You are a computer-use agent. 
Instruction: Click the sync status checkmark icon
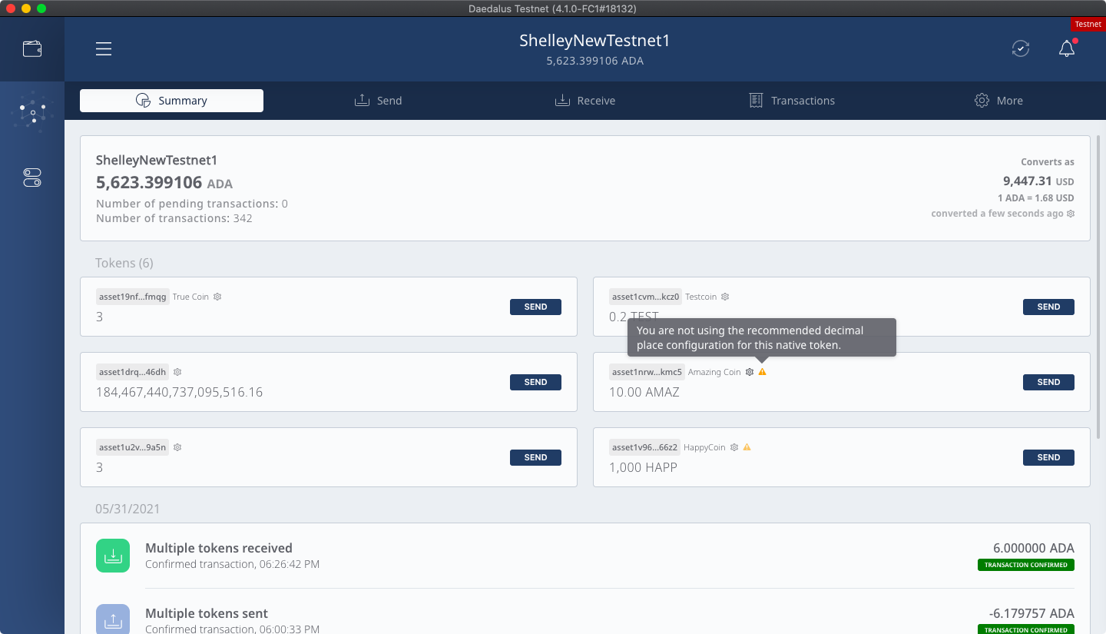(1020, 49)
